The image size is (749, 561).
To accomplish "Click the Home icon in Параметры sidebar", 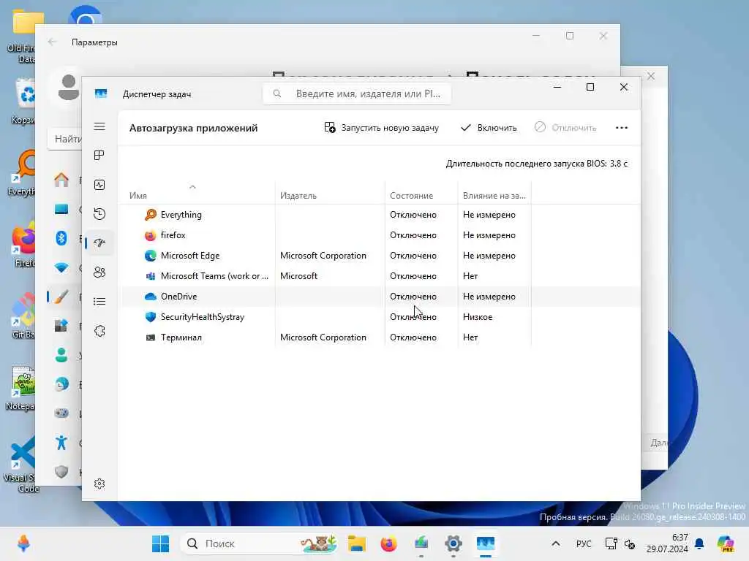I will 61,180.
